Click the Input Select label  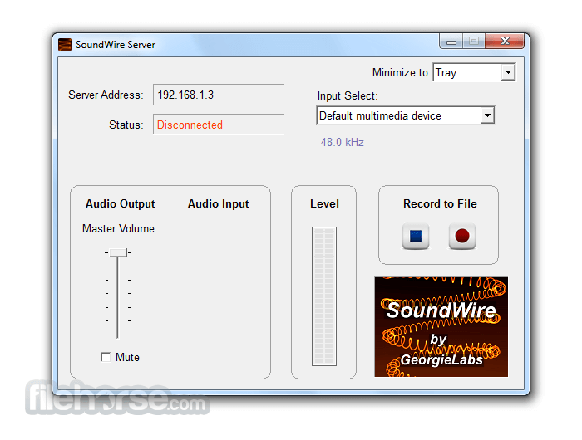(348, 96)
